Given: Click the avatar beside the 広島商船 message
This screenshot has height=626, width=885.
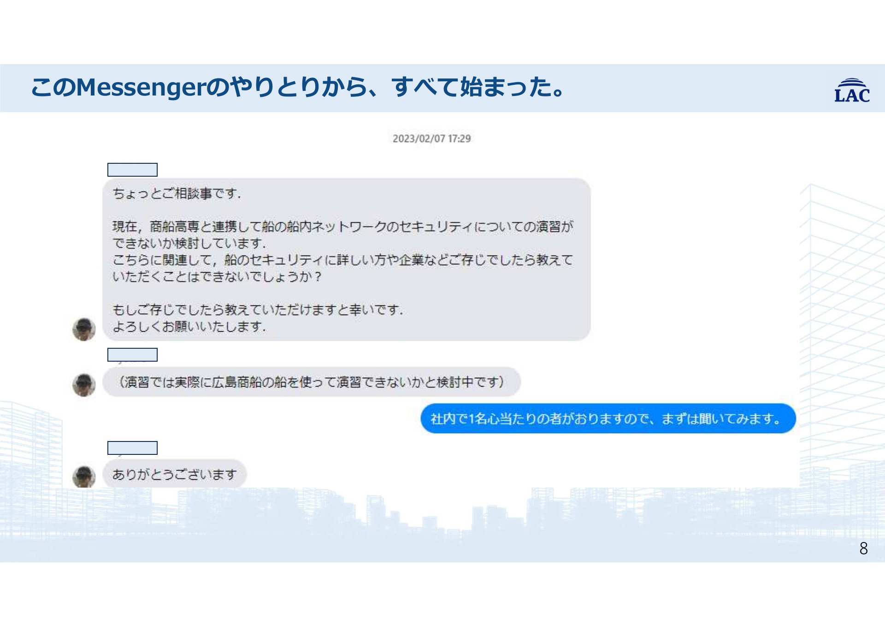Looking at the screenshot, I should point(84,385).
